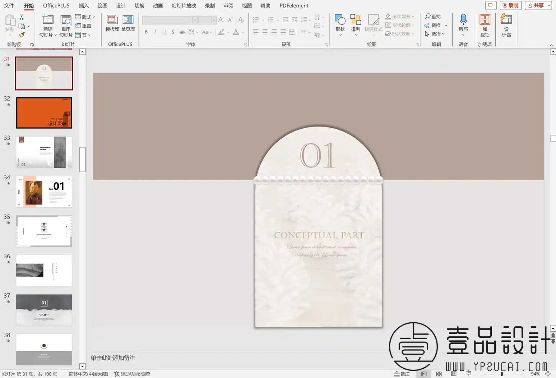Justify the paragraph text

click(x=283, y=32)
